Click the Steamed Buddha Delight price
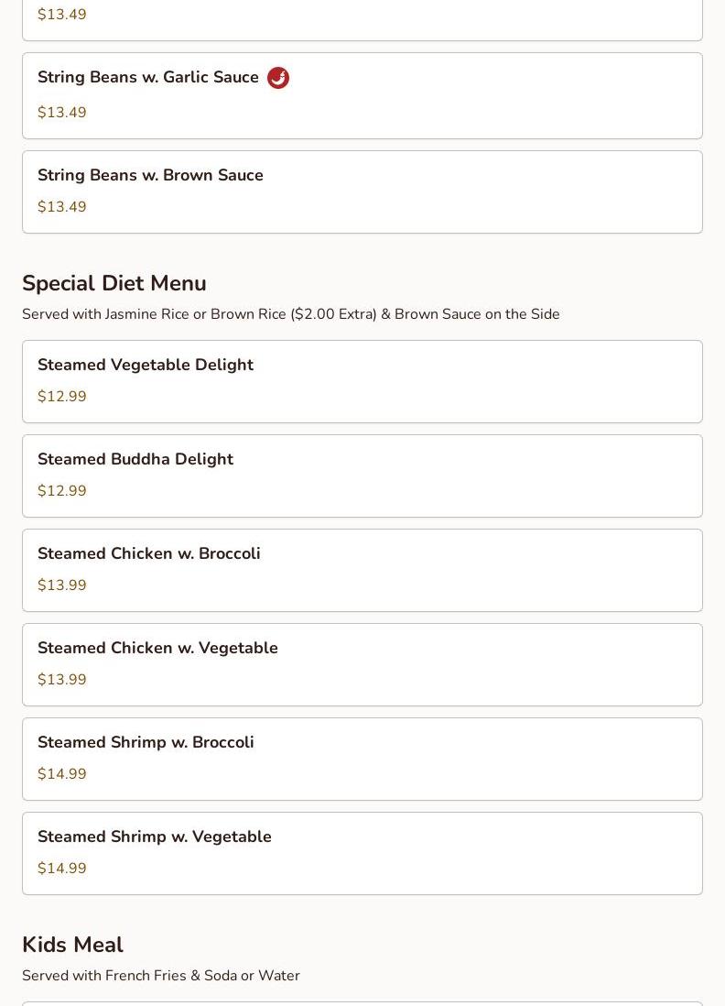Viewport: 725px width, 1006px height. coord(62,491)
